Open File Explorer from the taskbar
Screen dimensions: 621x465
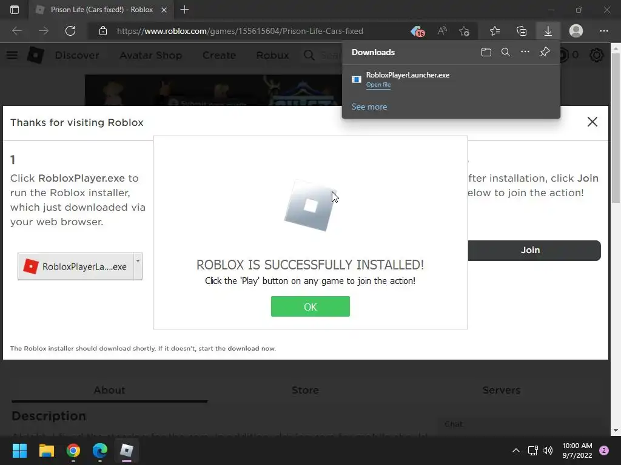(x=46, y=450)
